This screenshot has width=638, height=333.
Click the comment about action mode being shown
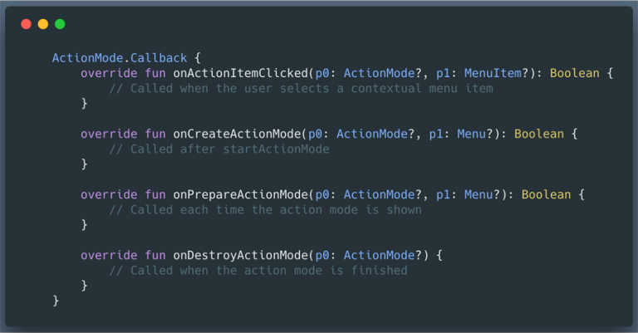265,209
